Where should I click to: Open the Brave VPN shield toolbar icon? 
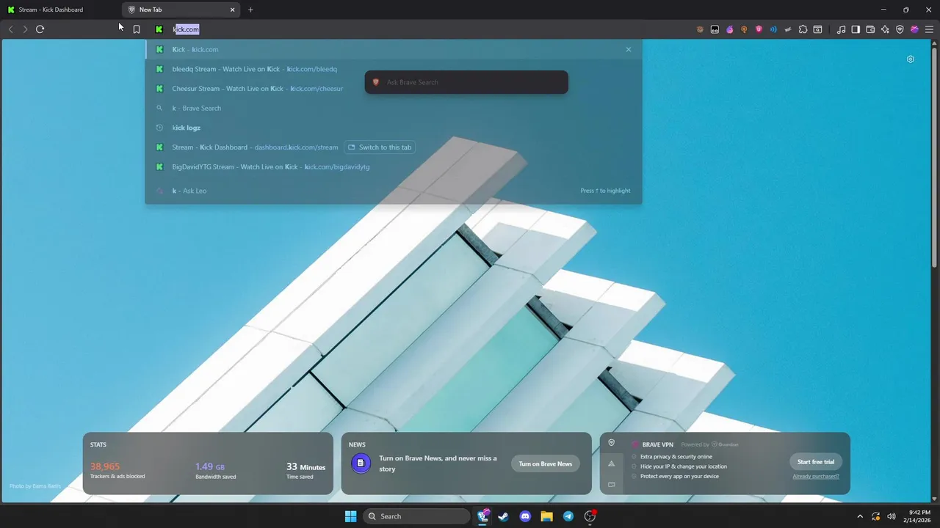[900, 29]
